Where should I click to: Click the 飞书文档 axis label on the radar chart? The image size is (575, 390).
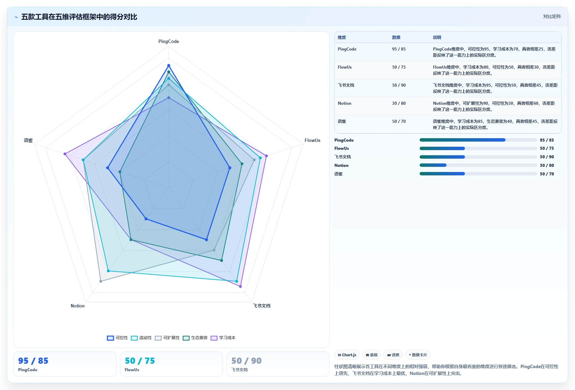click(x=261, y=306)
